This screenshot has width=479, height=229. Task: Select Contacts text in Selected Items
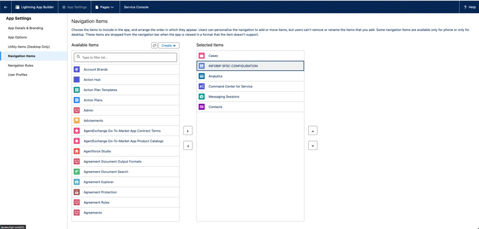pos(215,107)
